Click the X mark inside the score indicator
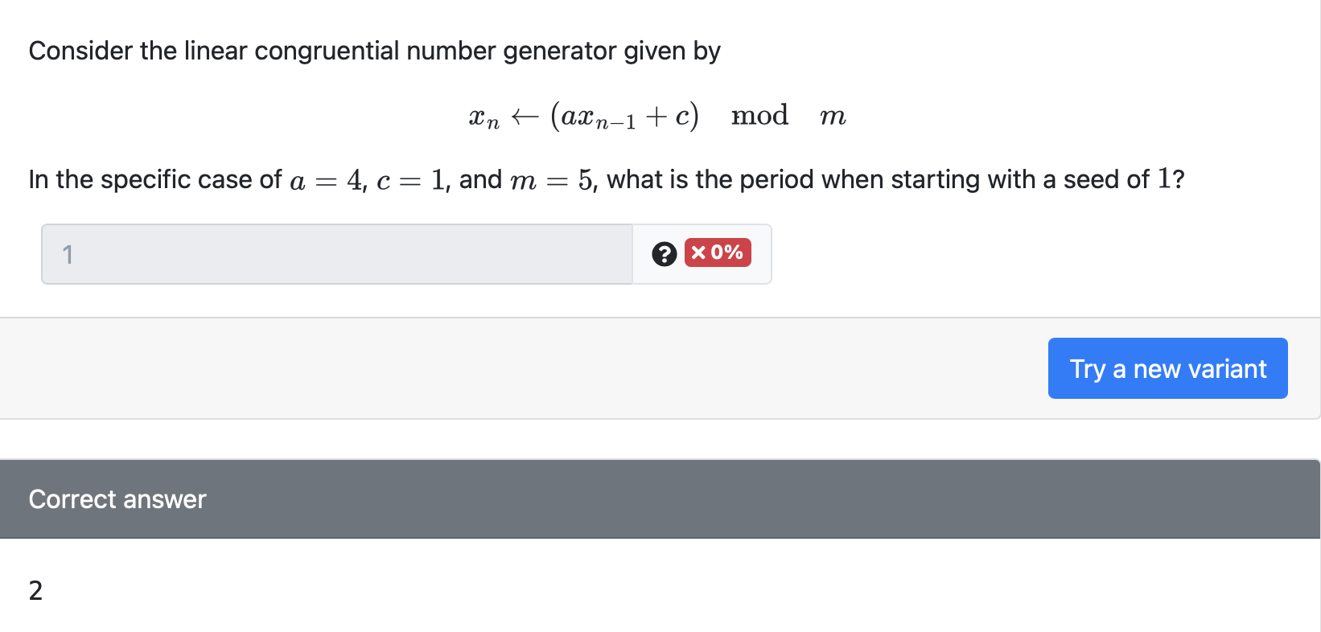Screen dimensions: 1321x632 coord(697,252)
